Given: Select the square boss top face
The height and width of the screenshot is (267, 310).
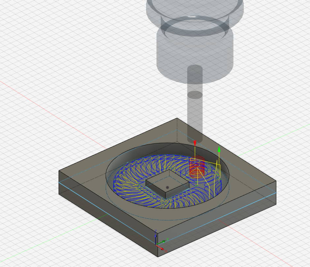Looking at the screenshot, I should point(167,181).
